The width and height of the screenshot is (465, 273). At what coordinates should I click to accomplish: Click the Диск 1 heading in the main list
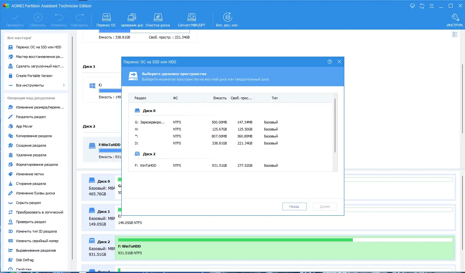(89, 66)
